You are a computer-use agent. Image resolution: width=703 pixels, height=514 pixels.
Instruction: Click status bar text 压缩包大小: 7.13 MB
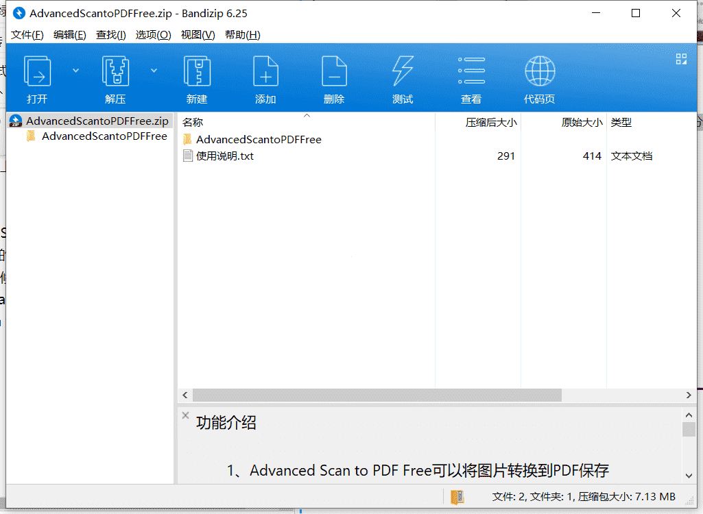[x=626, y=497]
